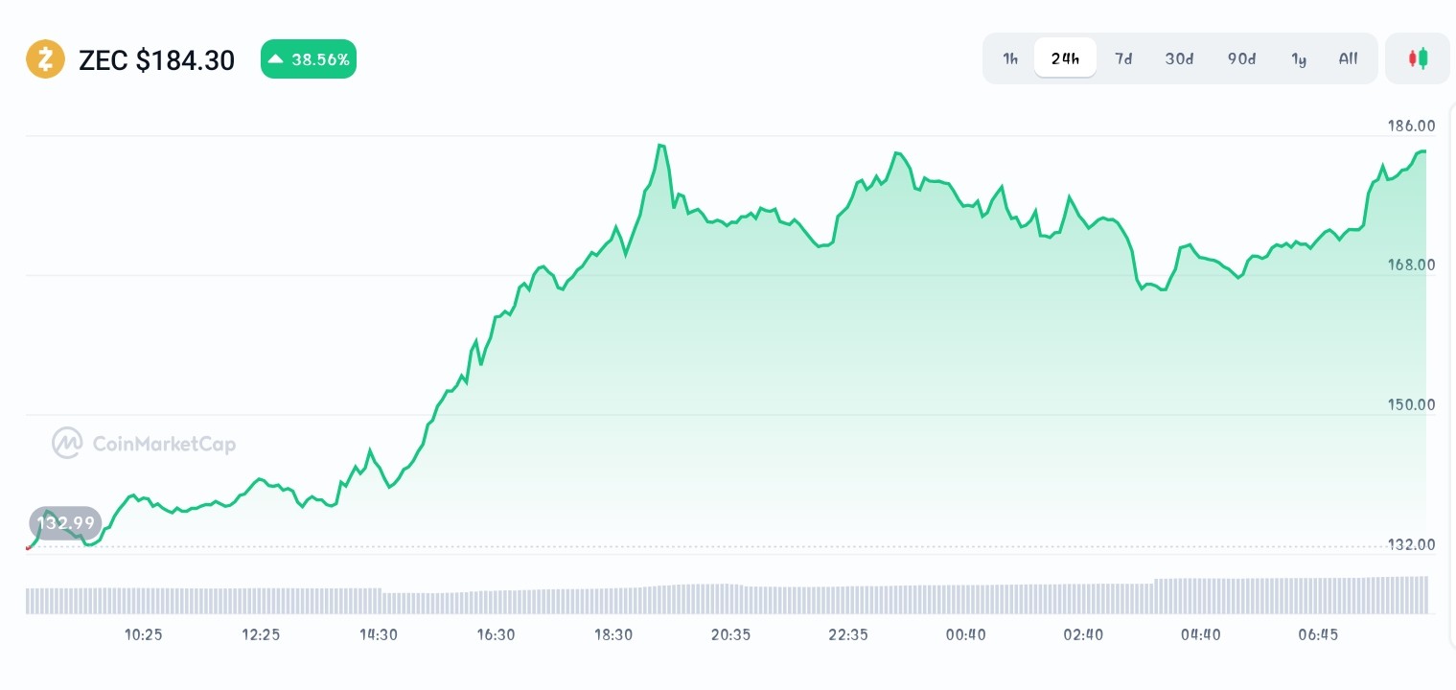Click the 132.99 opening price label
Image resolution: width=1456 pixels, height=690 pixels.
65,523
